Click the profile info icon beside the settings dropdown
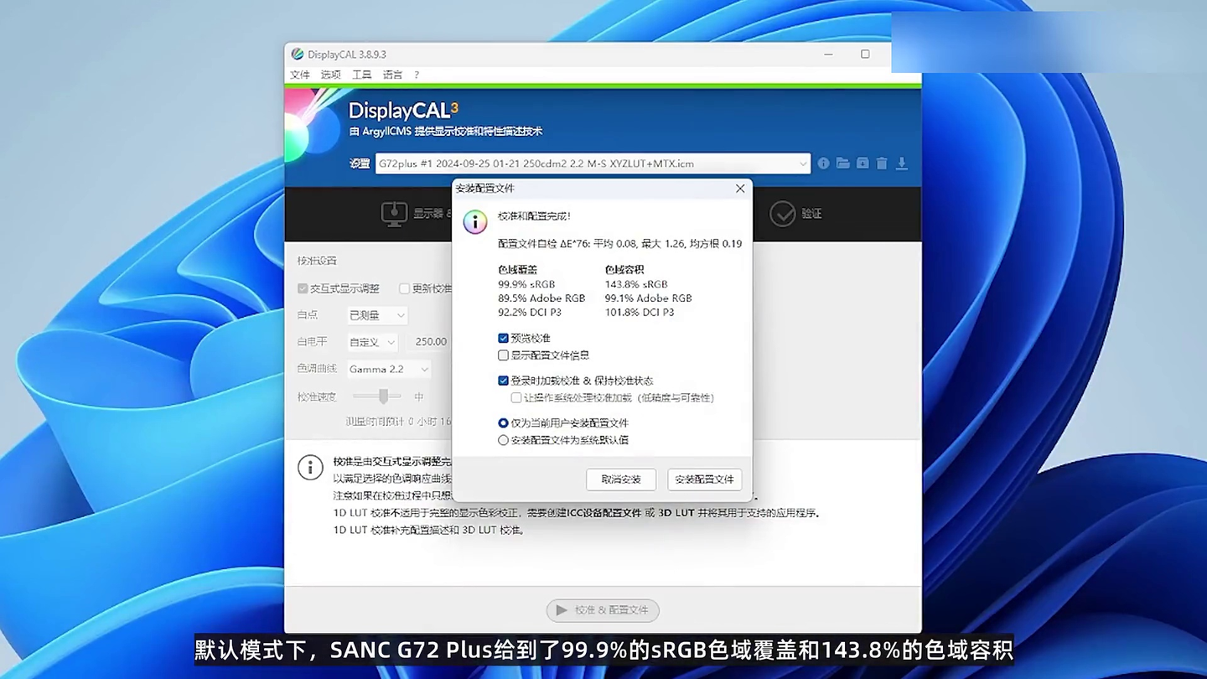 tap(823, 163)
